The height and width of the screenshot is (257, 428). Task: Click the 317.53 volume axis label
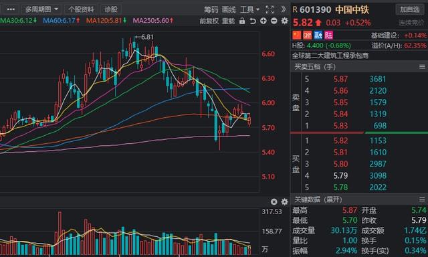(x=272, y=211)
